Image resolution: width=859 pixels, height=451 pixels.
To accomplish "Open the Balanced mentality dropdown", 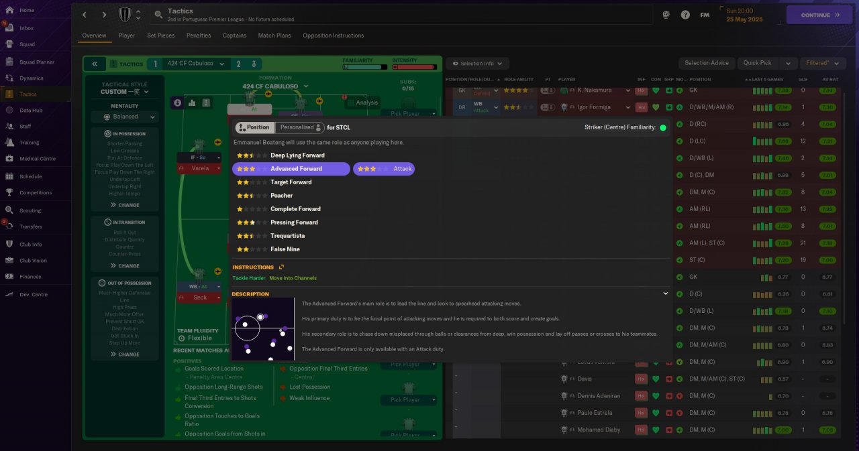I will [125, 117].
